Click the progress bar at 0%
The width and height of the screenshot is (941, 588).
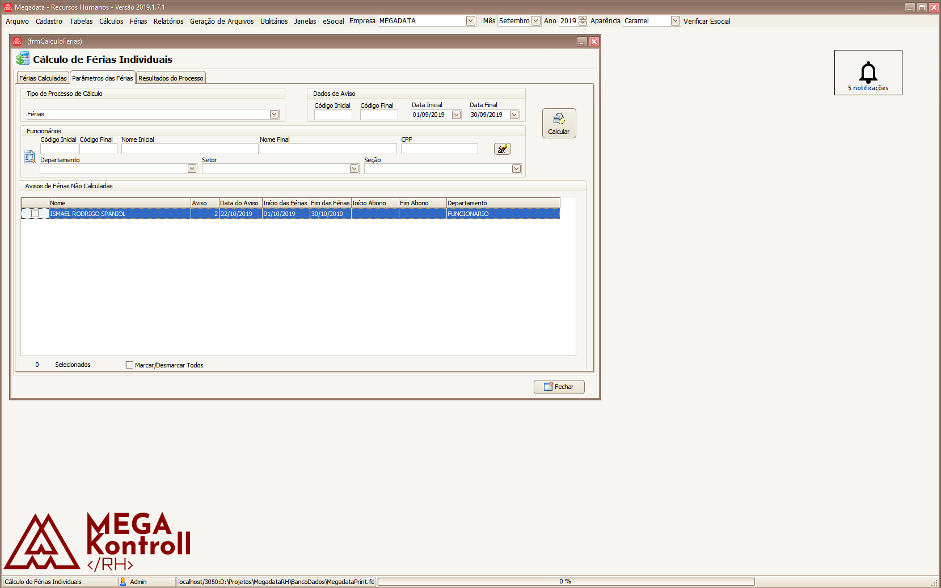tap(566, 582)
